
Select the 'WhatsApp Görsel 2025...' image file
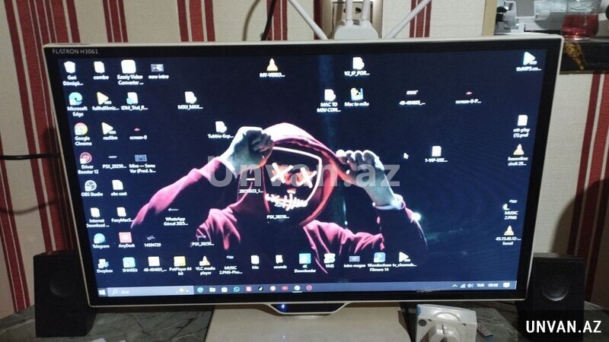click(x=175, y=217)
